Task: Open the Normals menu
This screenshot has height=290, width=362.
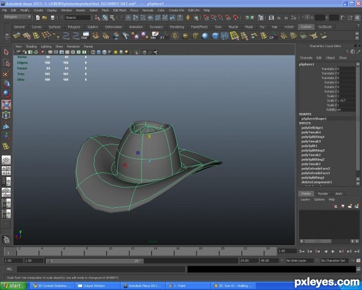Action: [148, 10]
